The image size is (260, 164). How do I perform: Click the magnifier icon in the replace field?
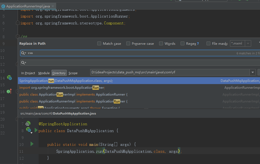pos(23,63)
